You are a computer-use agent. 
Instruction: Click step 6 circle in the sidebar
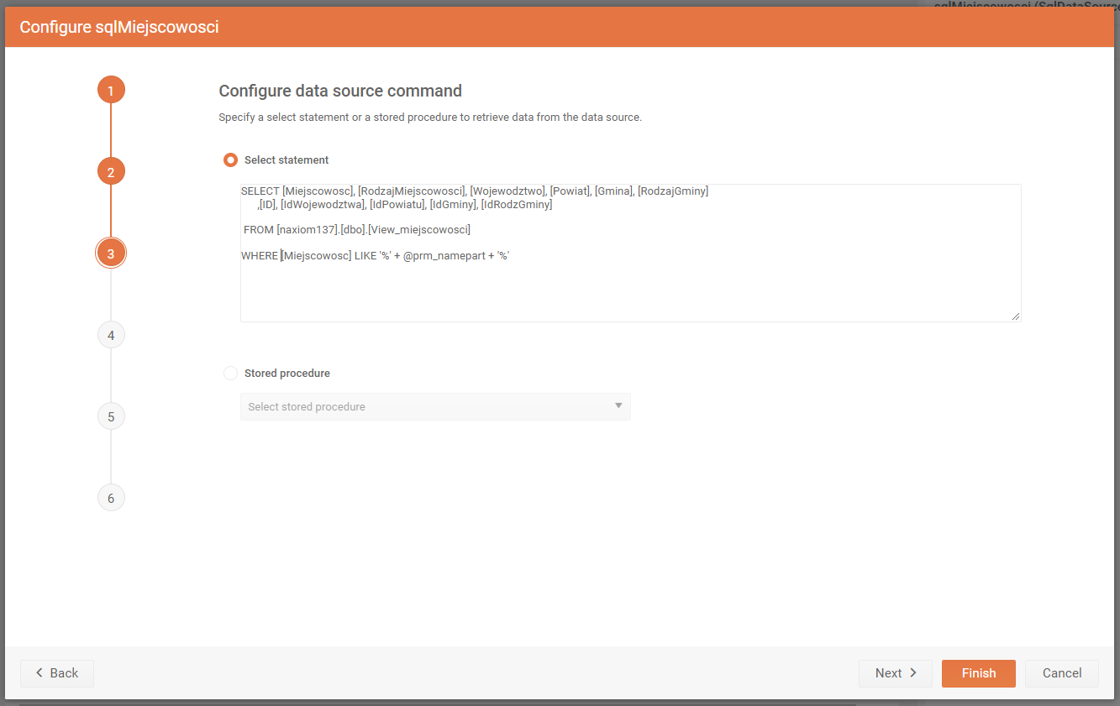coord(111,498)
